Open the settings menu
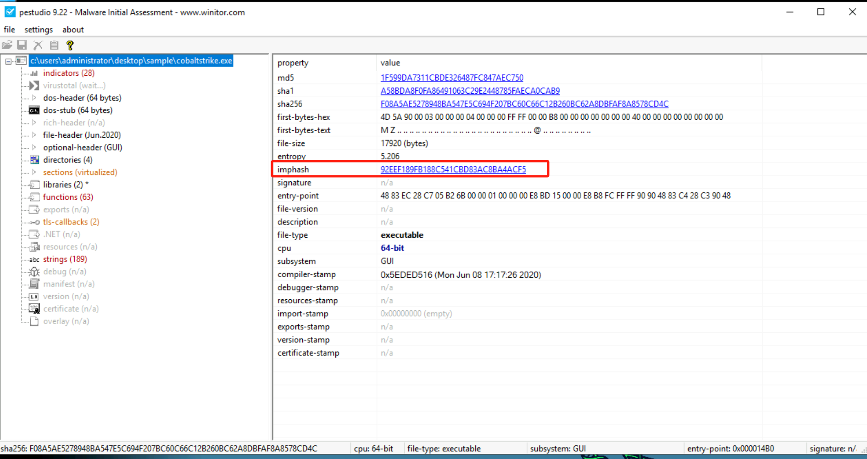 click(39, 29)
